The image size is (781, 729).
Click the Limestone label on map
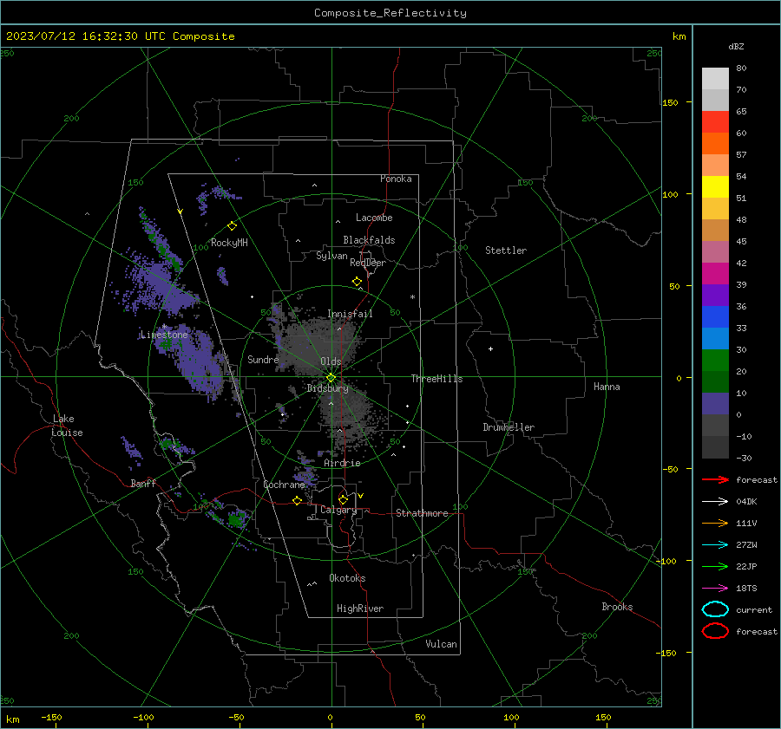pos(164,335)
